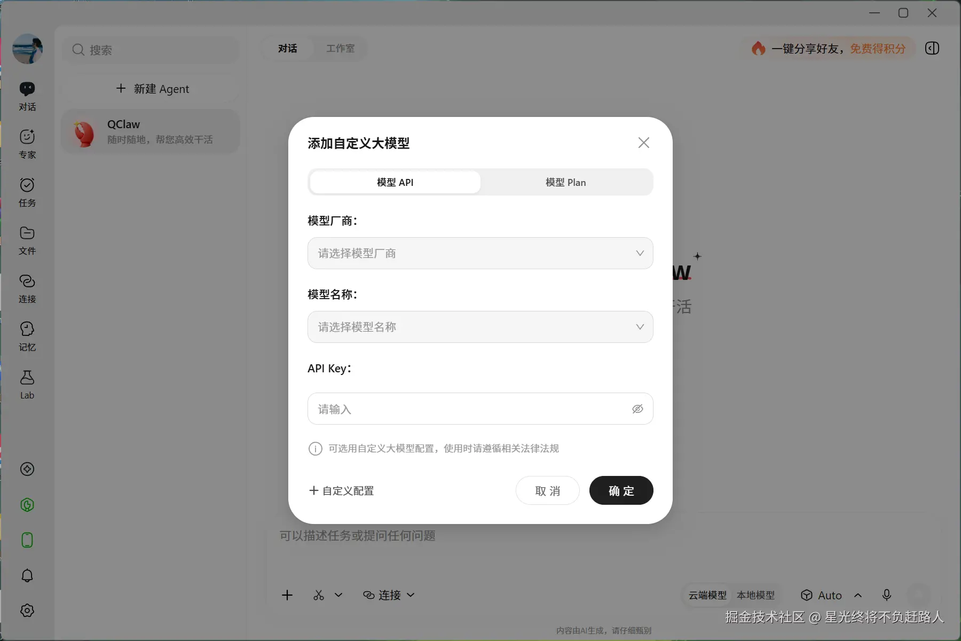Open the 文件 files sidebar icon
Screen dimensions: 961x641
(27, 240)
